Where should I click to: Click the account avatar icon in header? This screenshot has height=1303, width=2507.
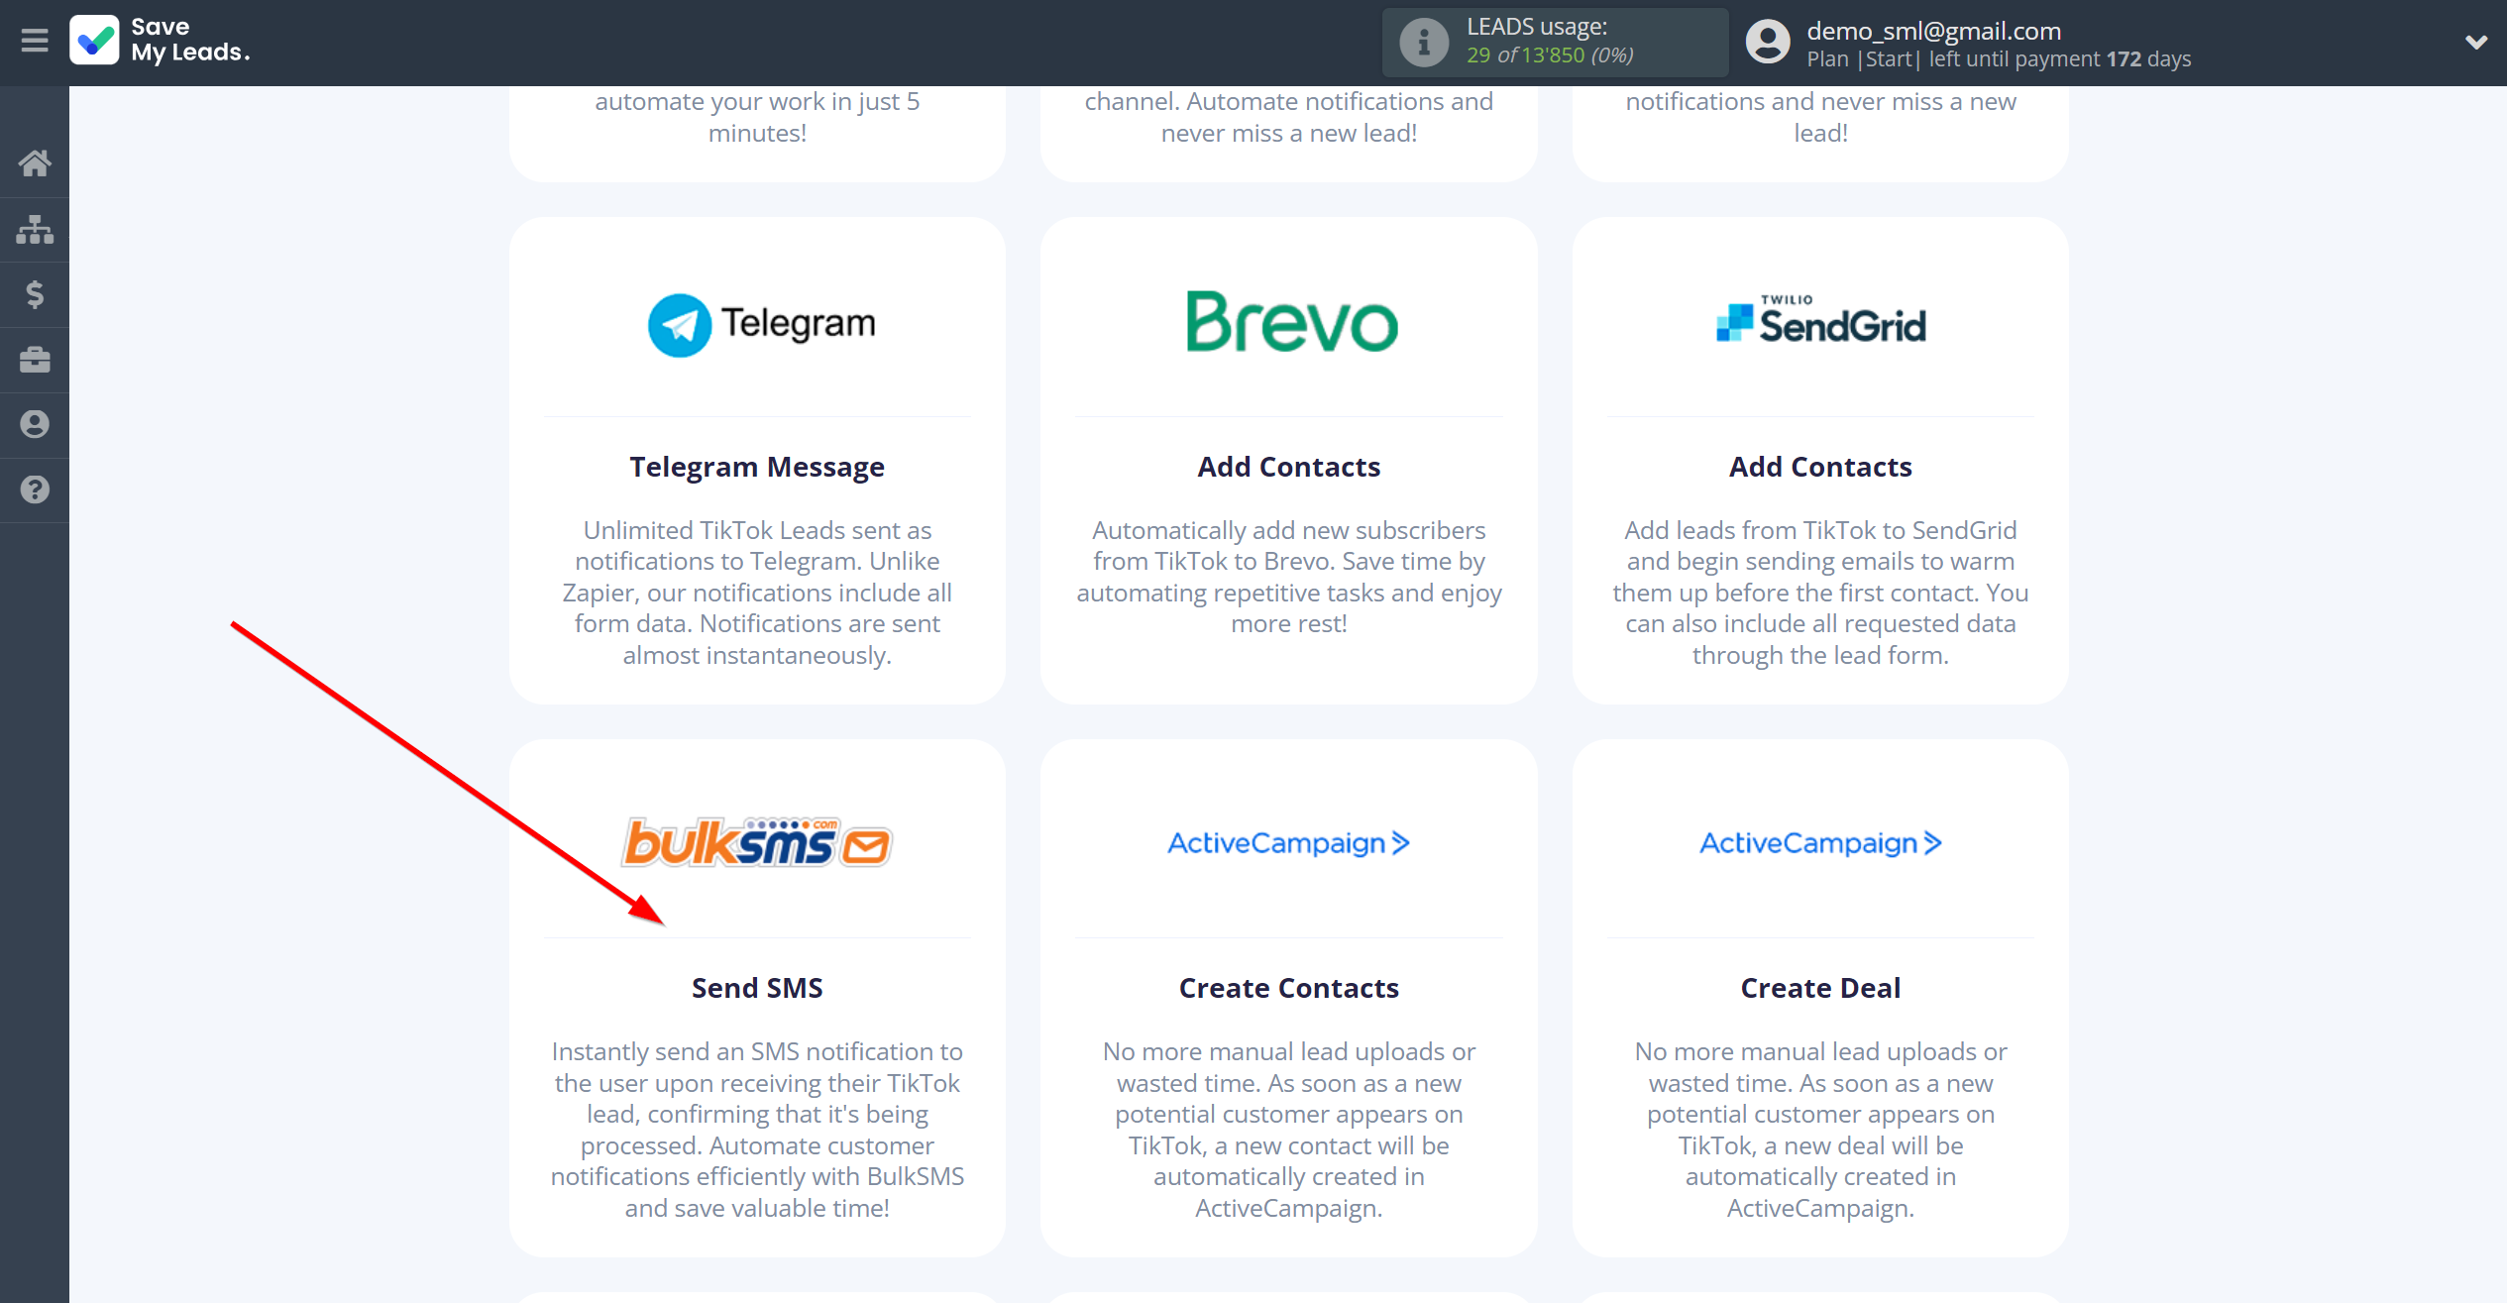tap(1768, 42)
